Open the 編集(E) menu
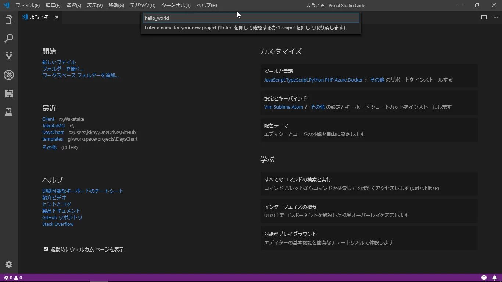 pos(53,5)
